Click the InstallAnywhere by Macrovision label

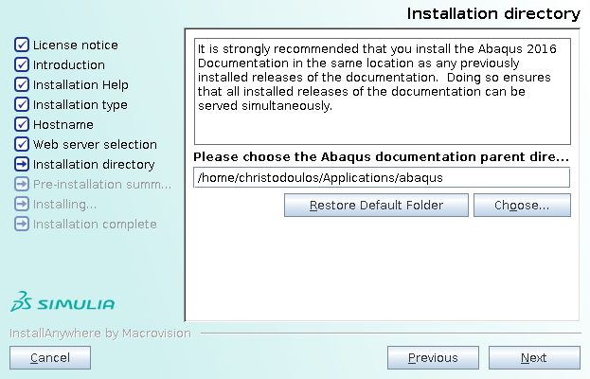pos(100,334)
